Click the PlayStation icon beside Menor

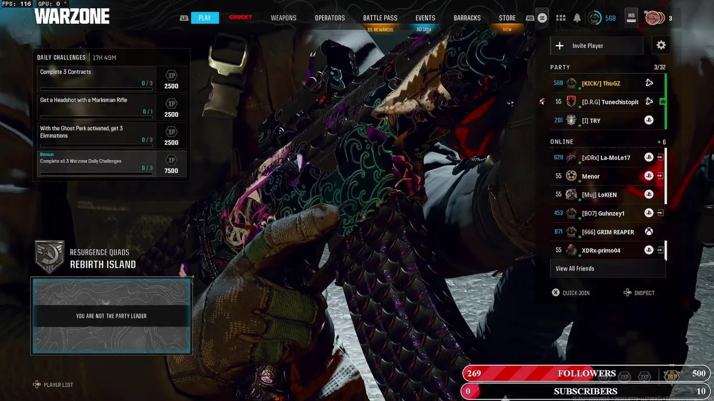click(649, 176)
